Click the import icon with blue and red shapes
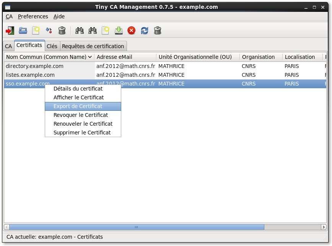This screenshot has width=332, height=246. (x=49, y=31)
